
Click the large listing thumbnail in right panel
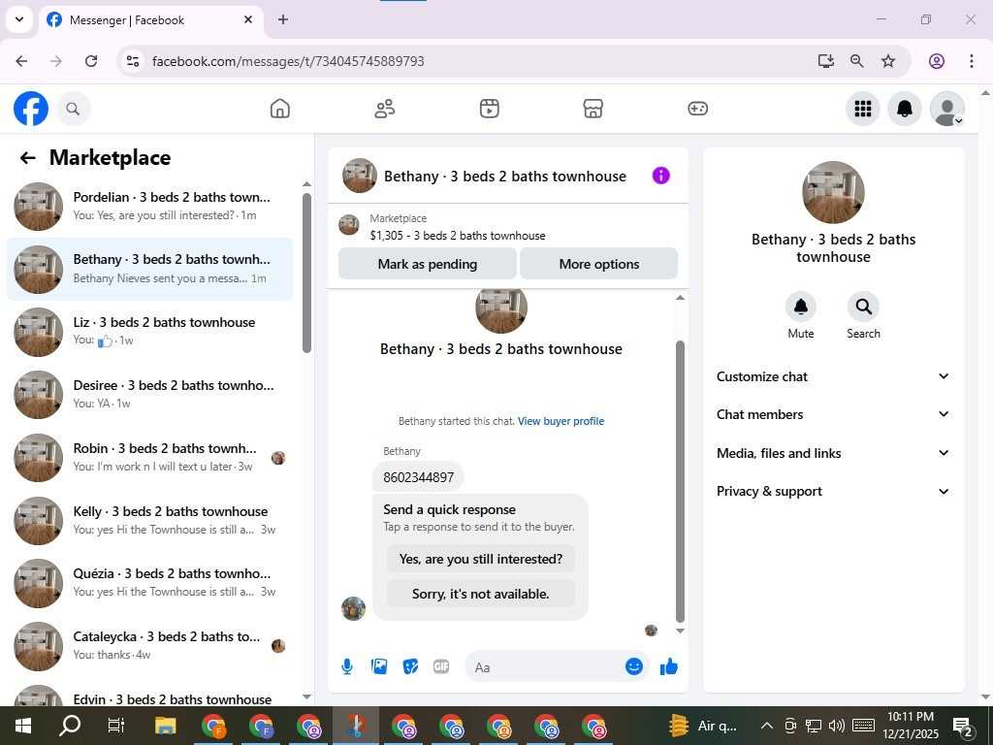click(x=833, y=193)
